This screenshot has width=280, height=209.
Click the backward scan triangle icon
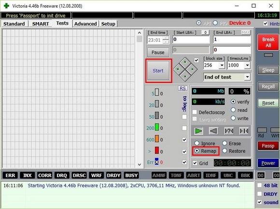pyautogui.click(x=213, y=131)
